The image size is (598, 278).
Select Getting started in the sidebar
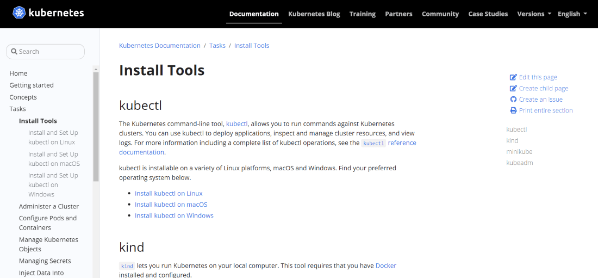[x=32, y=85]
